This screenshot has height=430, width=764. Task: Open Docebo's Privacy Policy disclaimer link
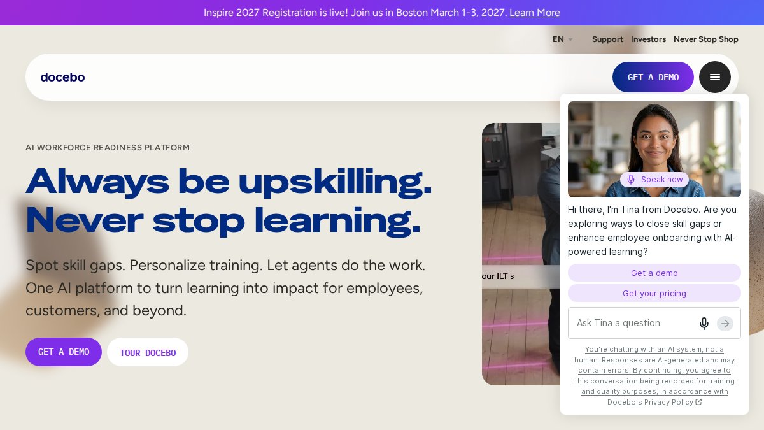pos(654,376)
